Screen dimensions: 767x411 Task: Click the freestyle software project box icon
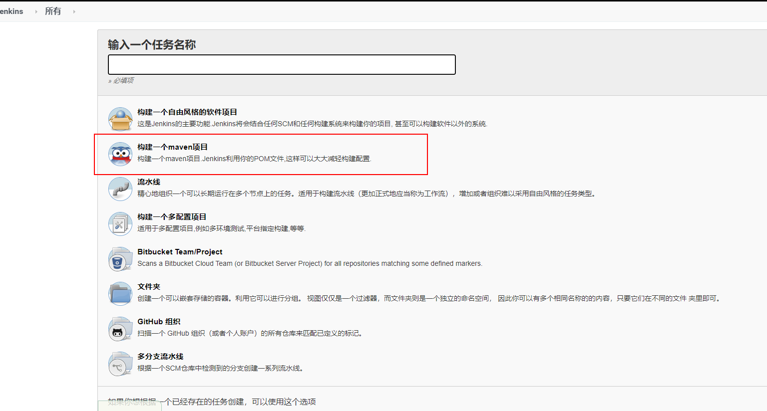(120, 119)
